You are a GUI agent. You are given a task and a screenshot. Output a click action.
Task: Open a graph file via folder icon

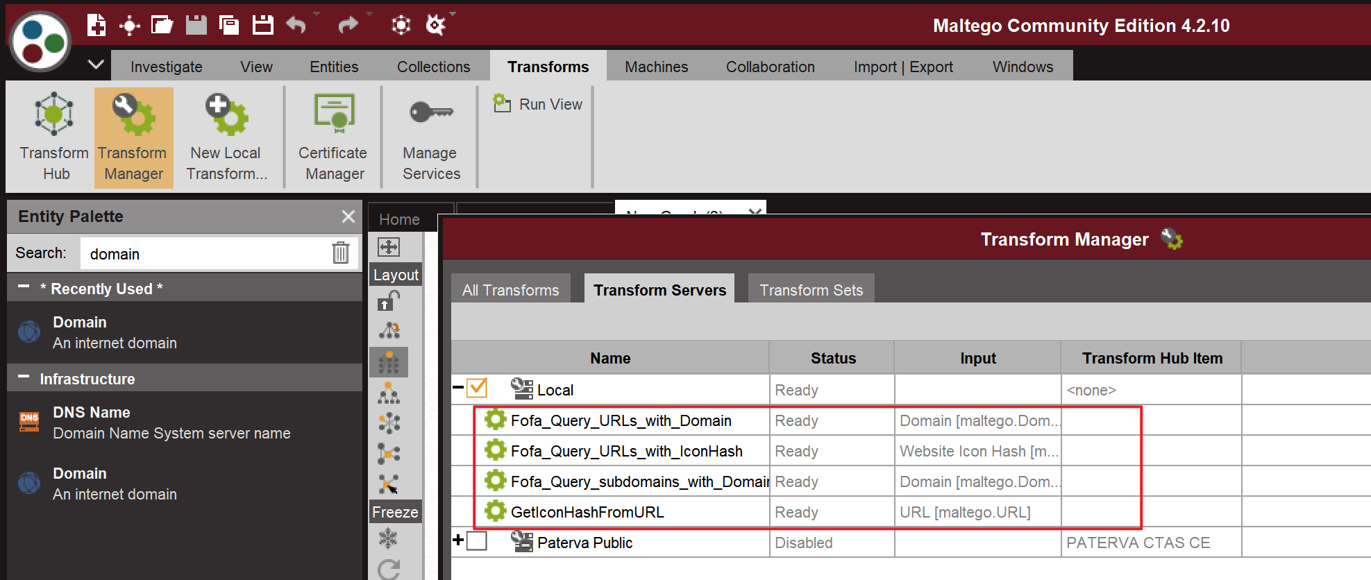(162, 25)
